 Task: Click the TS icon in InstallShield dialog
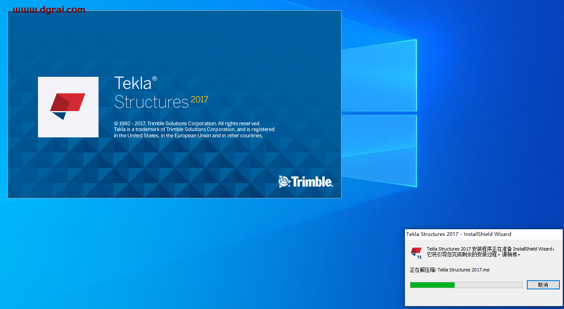pyautogui.click(x=417, y=253)
